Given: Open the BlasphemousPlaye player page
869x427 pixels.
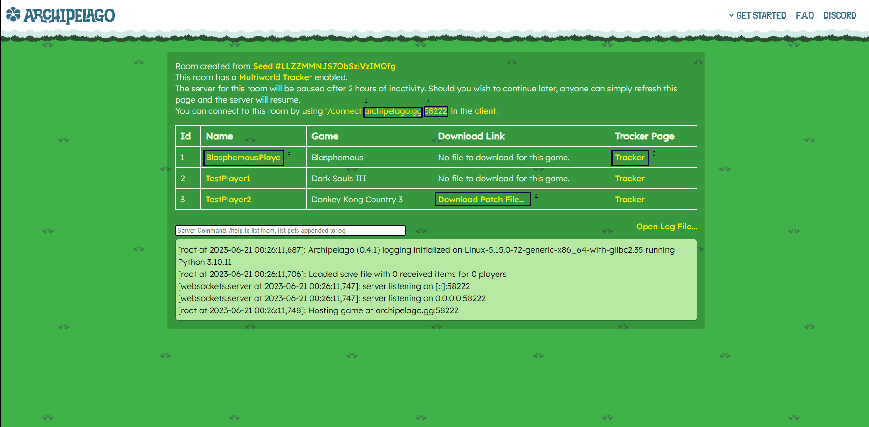Looking at the screenshot, I should tap(243, 158).
